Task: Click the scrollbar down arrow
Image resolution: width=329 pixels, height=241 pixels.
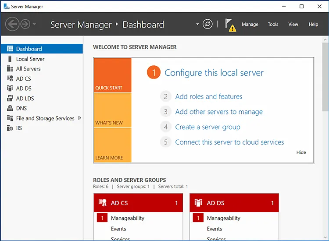Action: [325, 237]
